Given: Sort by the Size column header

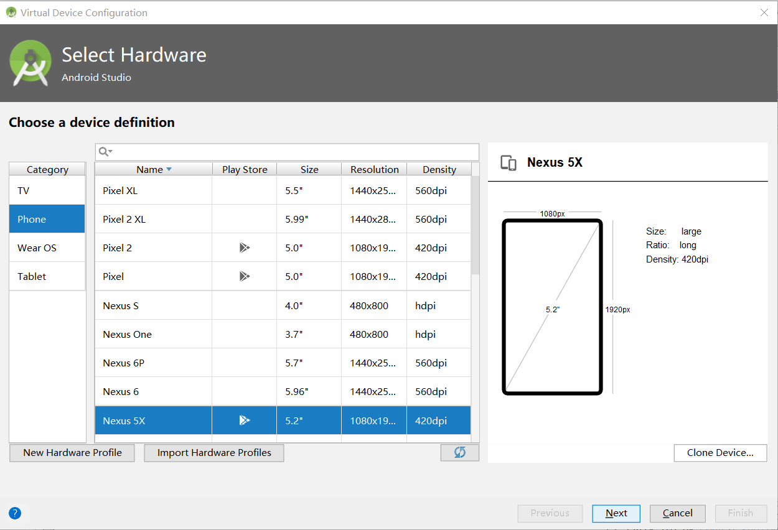Looking at the screenshot, I should [309, 169].
